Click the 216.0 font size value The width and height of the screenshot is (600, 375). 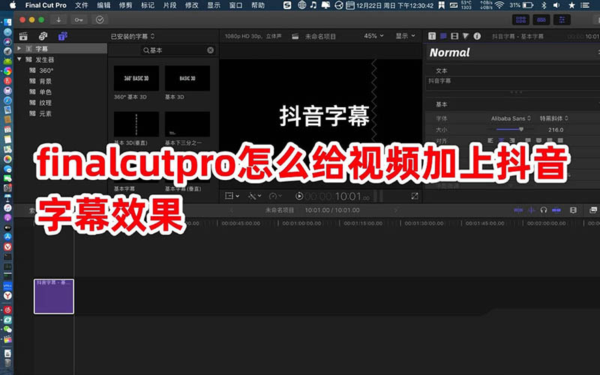click(555, 130)
